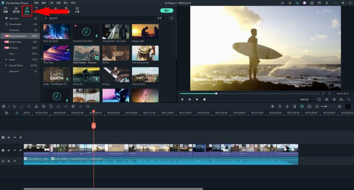Expand the Sound Effect category arrow
The width and height of the screenshot is (354, 190).
pos(6,65)
